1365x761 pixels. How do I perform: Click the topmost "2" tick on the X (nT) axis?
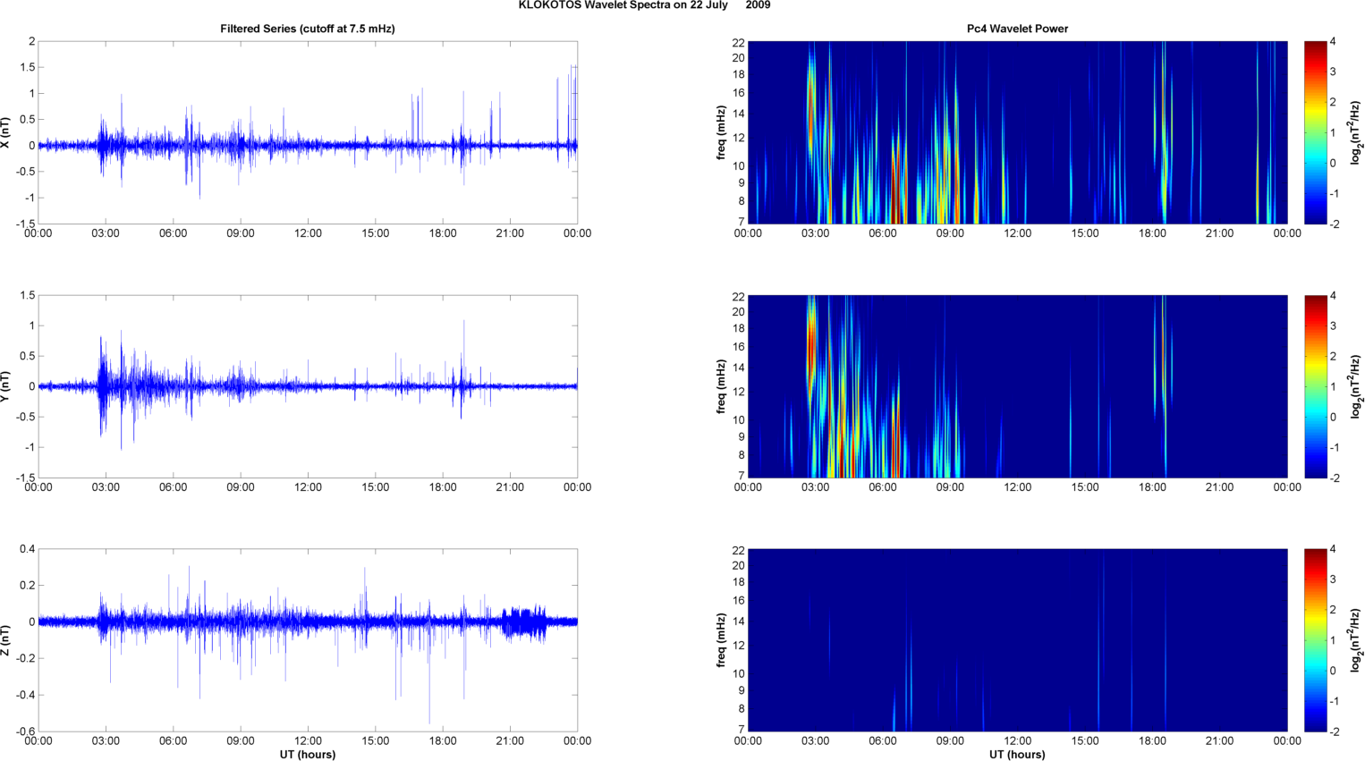click(32, 41)
